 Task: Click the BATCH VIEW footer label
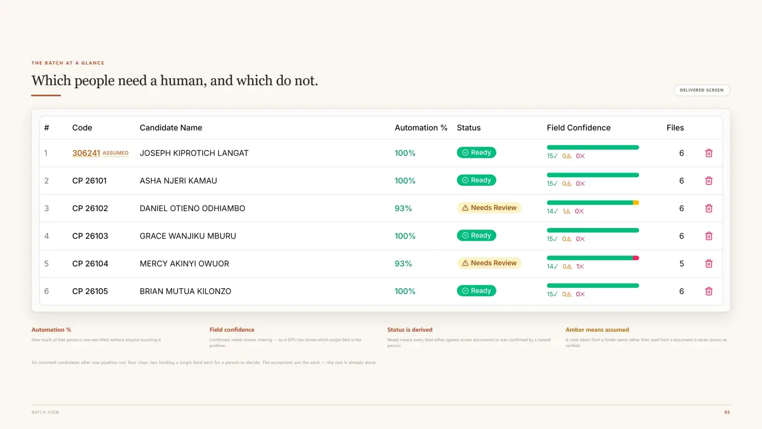46,412
